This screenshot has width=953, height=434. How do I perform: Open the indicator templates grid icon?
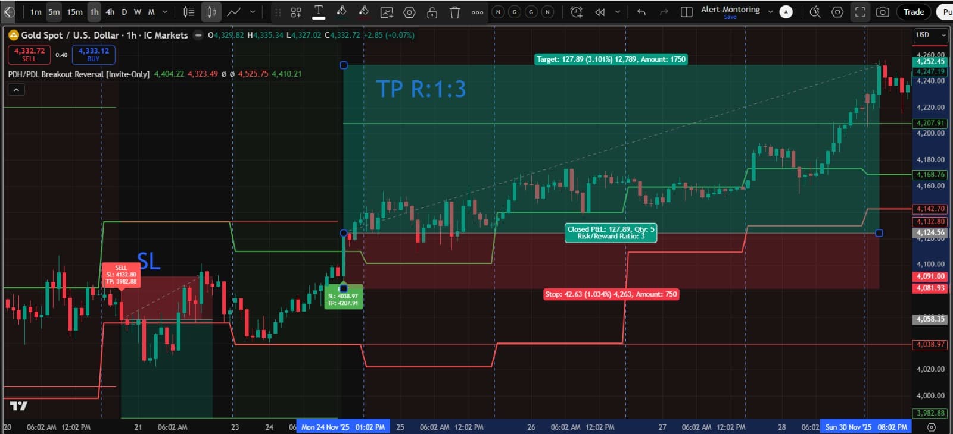tap(296, 12)
